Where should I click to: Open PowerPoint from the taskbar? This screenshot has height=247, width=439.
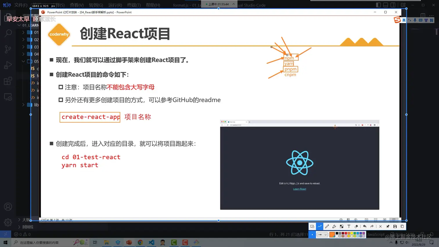pyautogui.click(x=129, y=242)
